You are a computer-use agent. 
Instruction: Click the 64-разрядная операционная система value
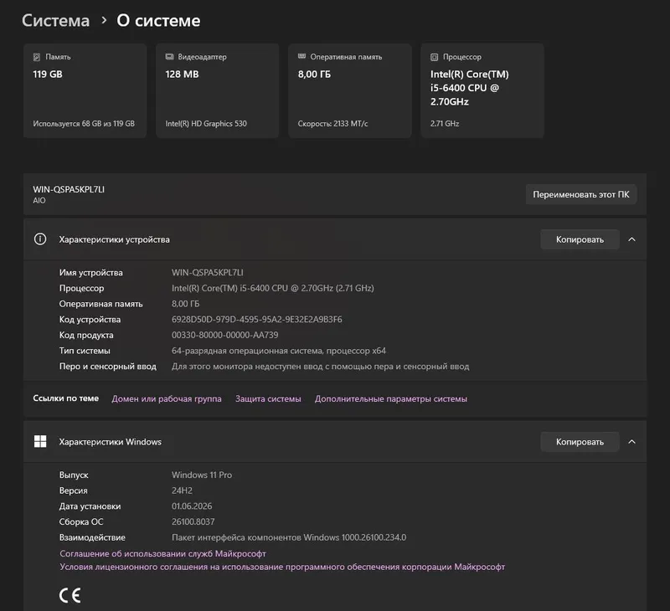click(x=279, y=351)
